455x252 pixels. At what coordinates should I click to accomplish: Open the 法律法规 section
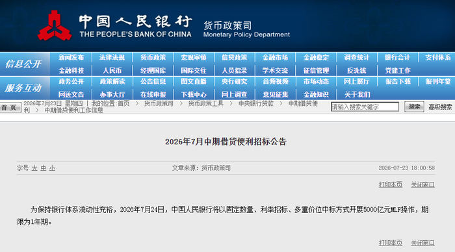click(x=112, y=57)
